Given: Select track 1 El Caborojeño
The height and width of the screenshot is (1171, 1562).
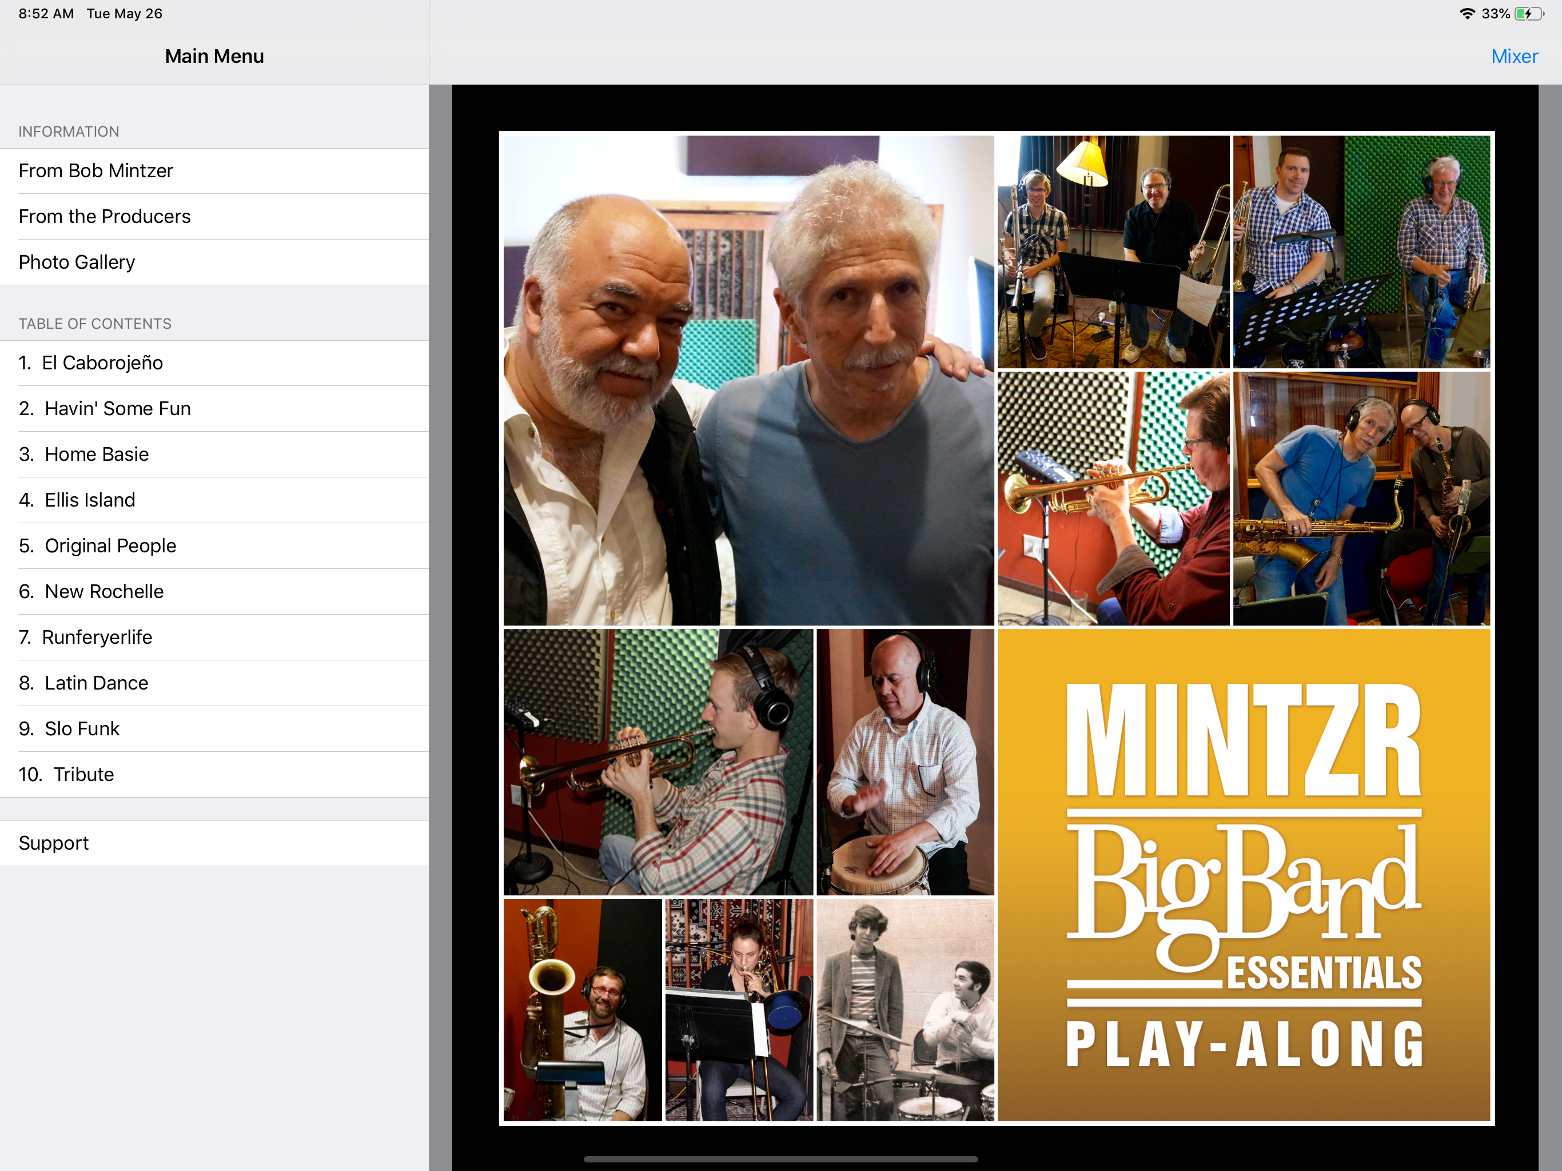Looking at the screenshot, I should pyautogui.click(x=214, y=363).
